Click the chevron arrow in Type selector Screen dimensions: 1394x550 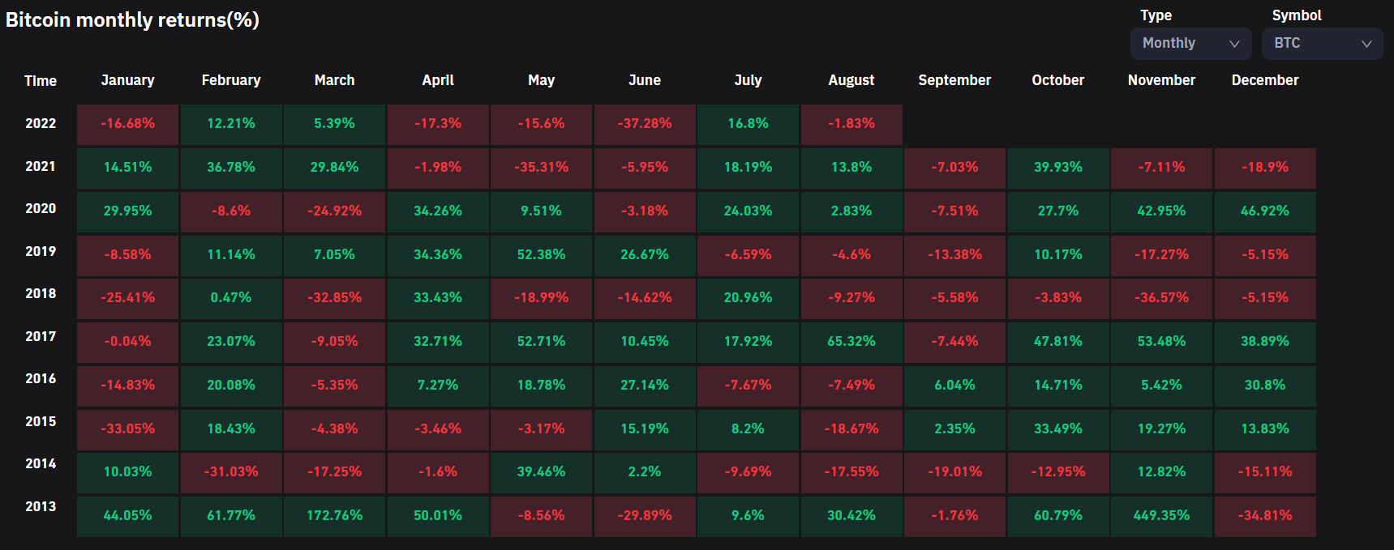(1234, 44)
